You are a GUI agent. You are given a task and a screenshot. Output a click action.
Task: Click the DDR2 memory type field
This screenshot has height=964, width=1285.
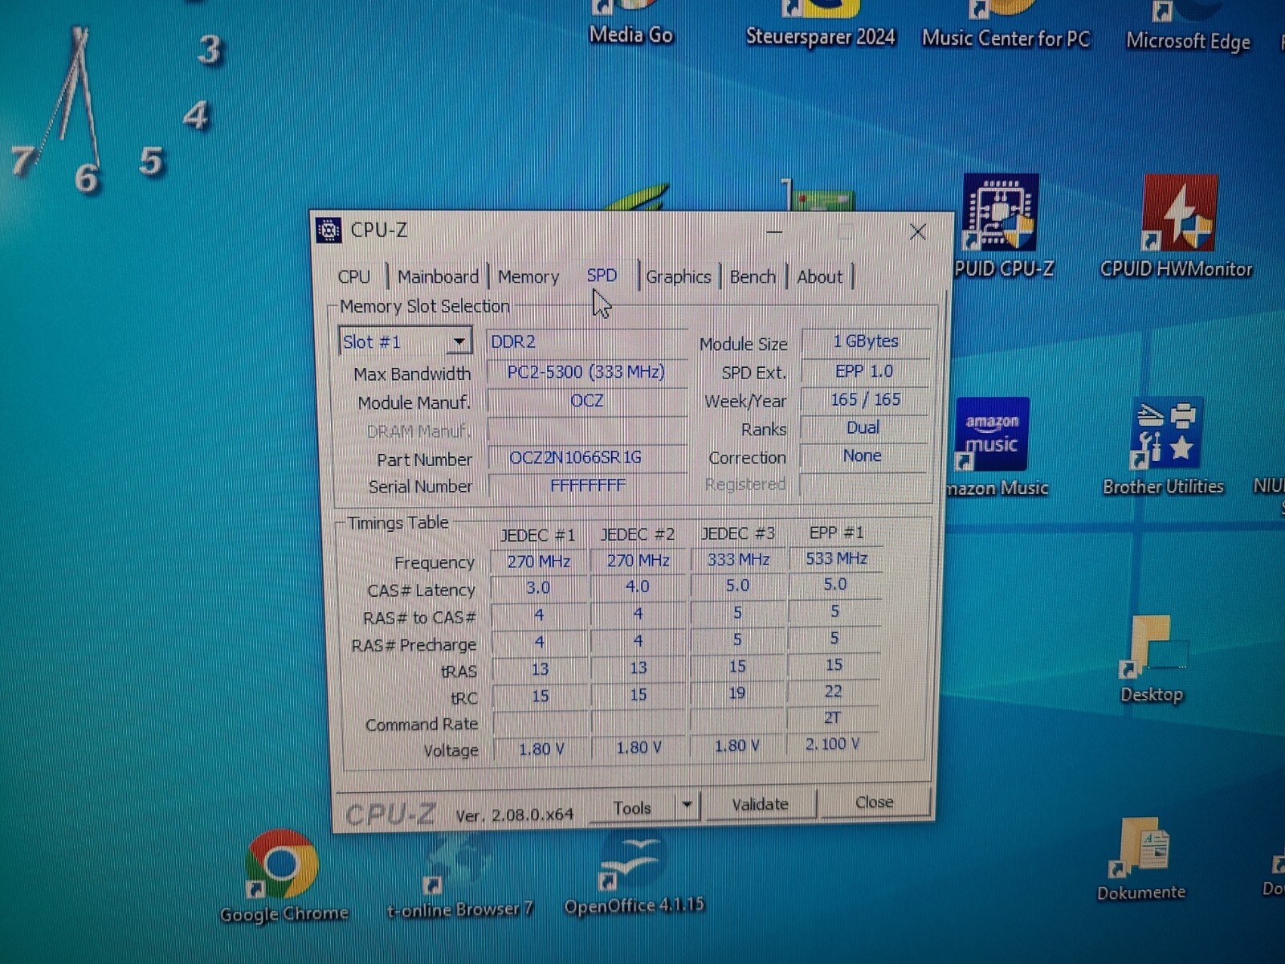[x=586, y=341]
